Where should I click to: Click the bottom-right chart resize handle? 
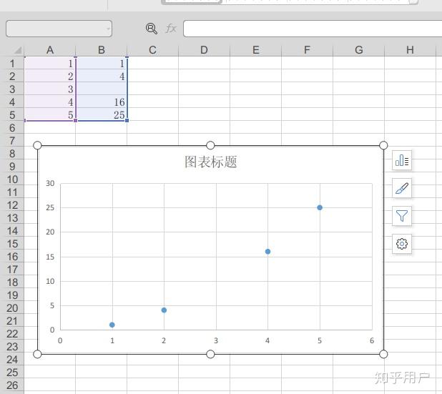[383, 354]
